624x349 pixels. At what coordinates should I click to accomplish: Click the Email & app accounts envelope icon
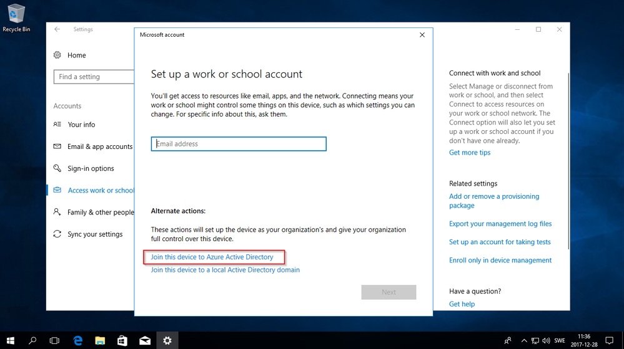coord(57,146)
